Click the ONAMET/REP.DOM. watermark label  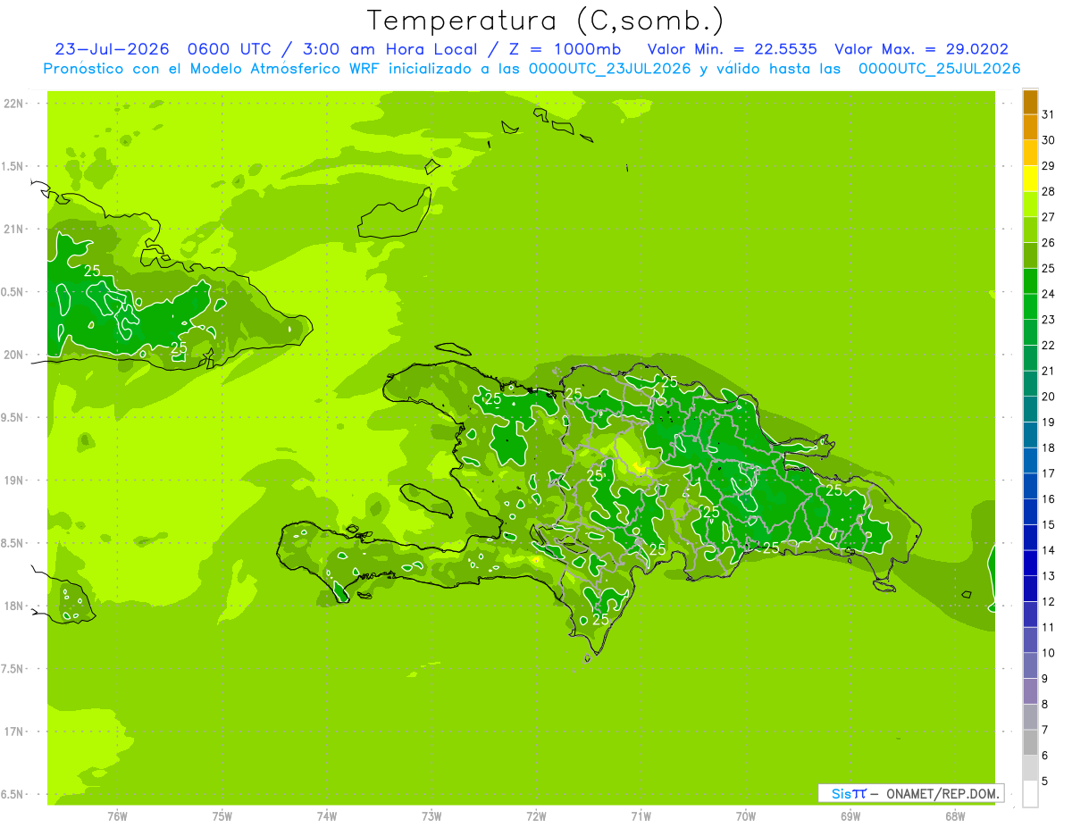[x=941, y=793]
